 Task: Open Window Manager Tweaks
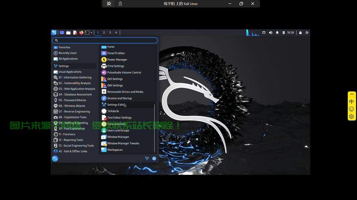127,143
